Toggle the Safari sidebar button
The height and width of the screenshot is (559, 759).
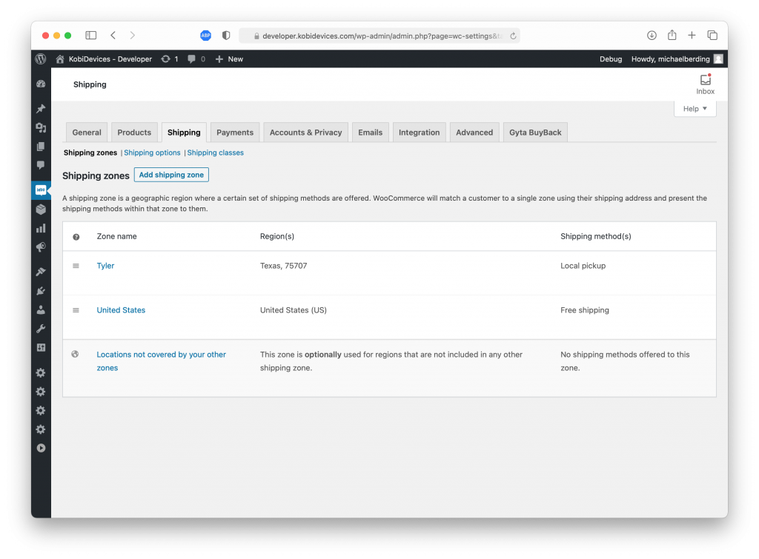pos(91,36)
